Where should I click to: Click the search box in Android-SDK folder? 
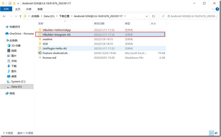pyautogui.click(x=190, y=16)
